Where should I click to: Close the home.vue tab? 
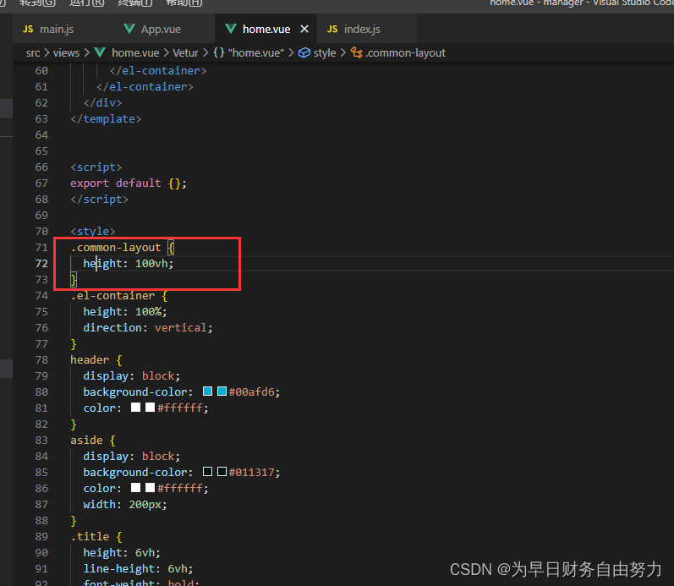[304, 29]
